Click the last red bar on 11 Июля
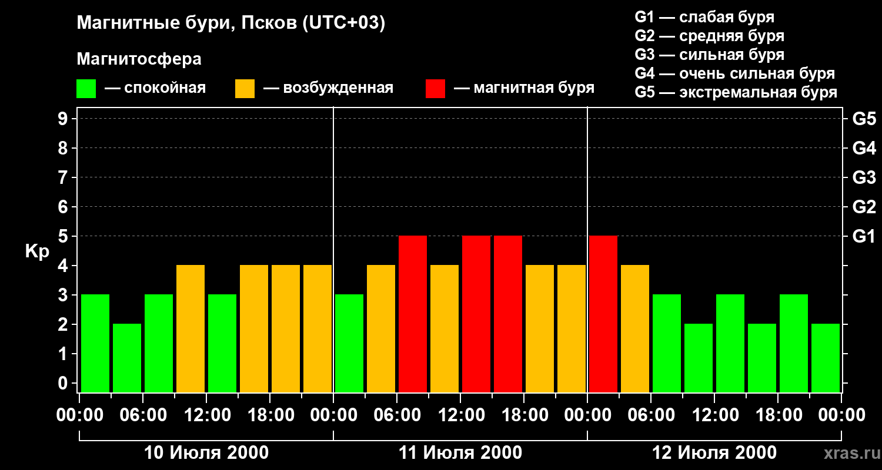This screenshot has width=882, height=470. point(508,314)
